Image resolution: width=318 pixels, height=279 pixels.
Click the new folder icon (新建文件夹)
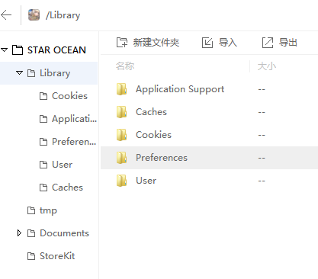pos(122,43)
